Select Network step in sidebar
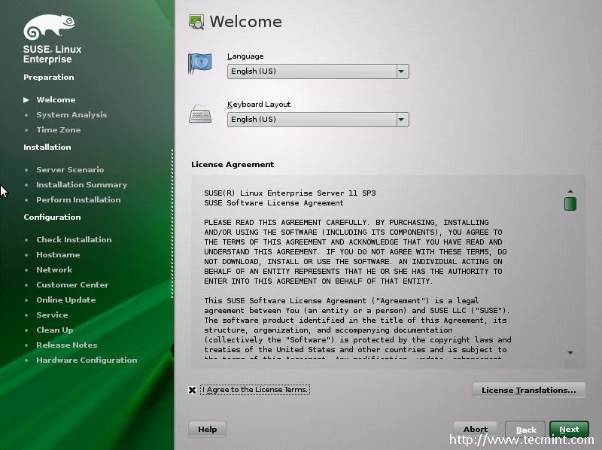 [x=54, y=269]
